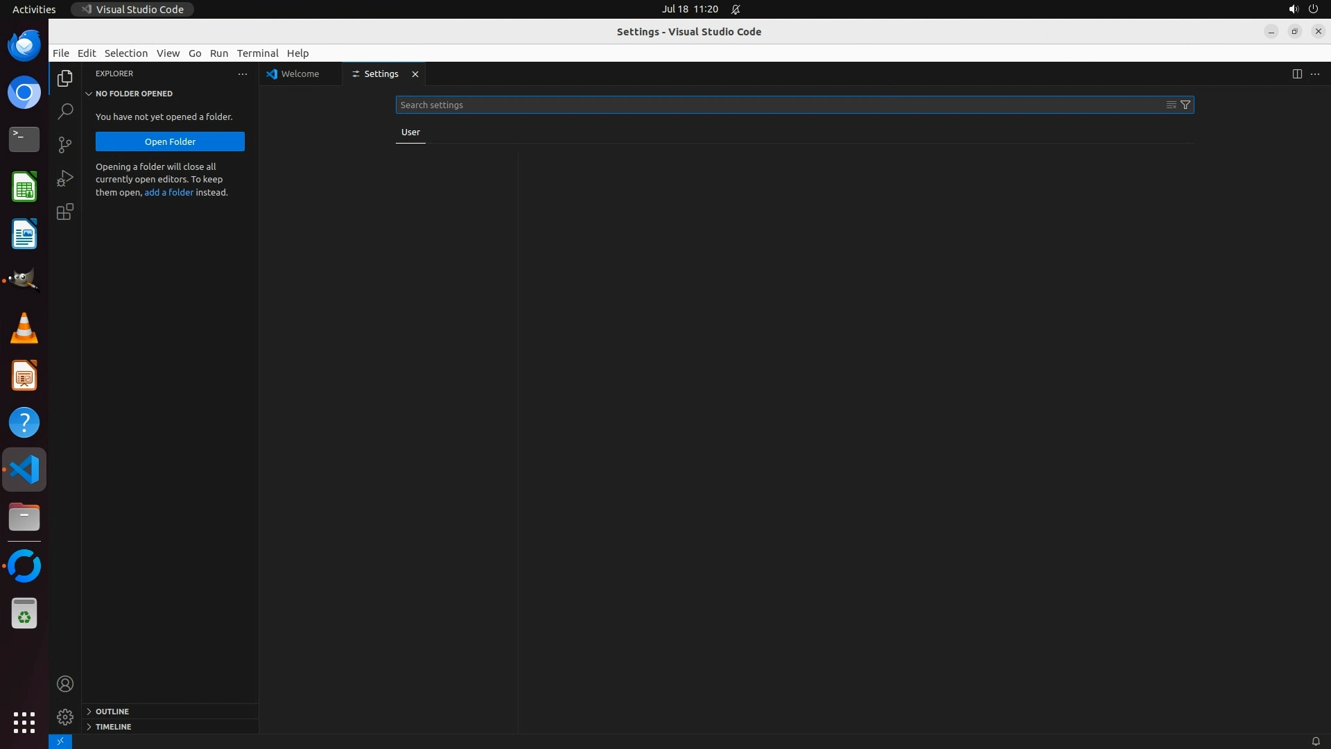Open Run and Debug view

pos(64,178)
